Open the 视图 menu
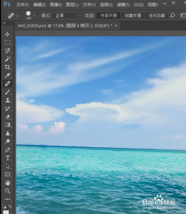This screenshot has height=214, width=186. (x=153, y=5)
